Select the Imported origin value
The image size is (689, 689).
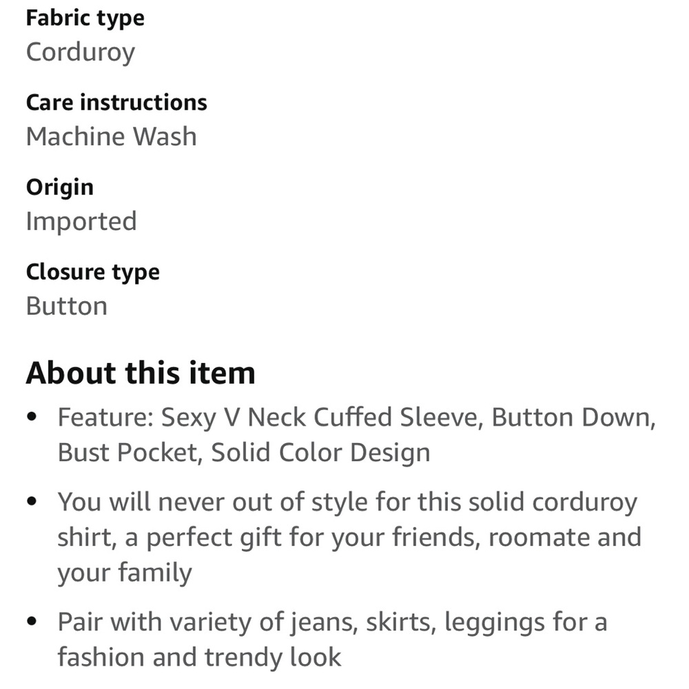[81, 221]
